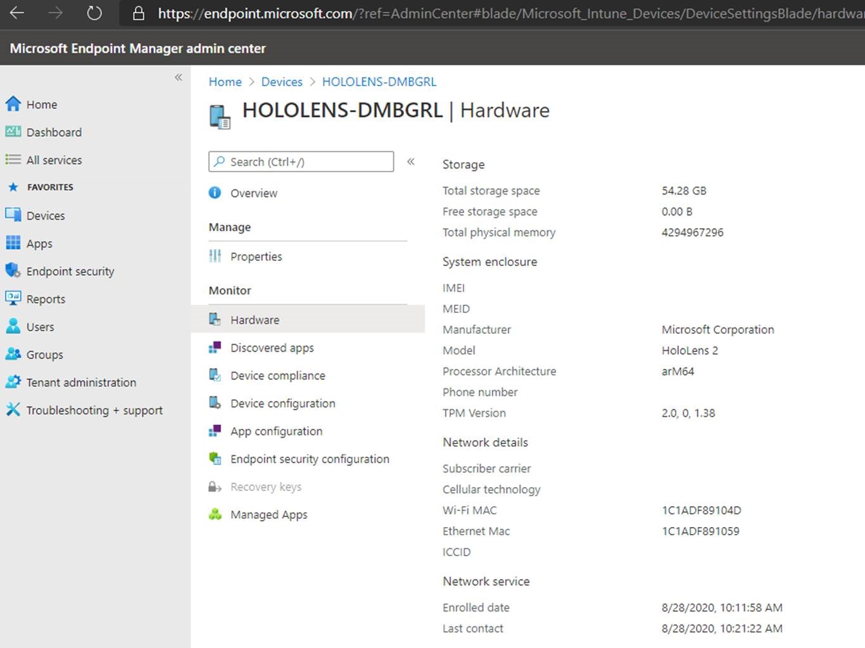Open the Managed Apps item
This screenshot has width=865, height=648.
click(268, 514)
